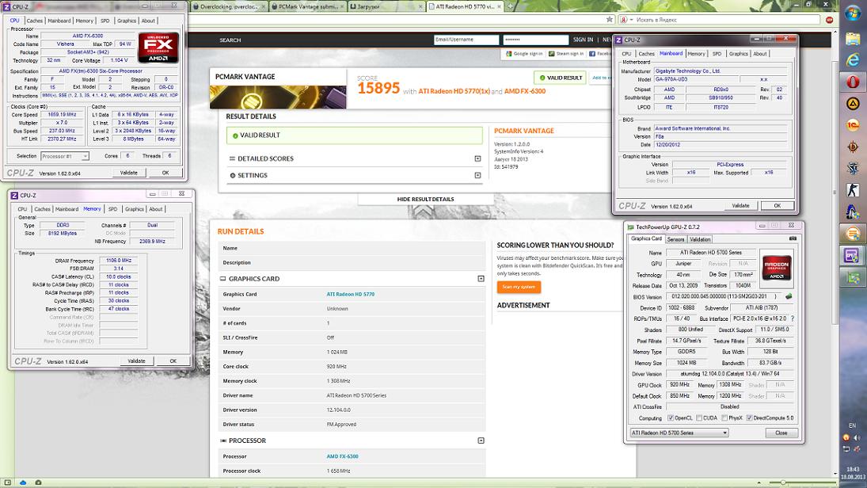Click the Opera browser taskbar icon
This screenshot has width=867, height=488.
coord(852,82)
